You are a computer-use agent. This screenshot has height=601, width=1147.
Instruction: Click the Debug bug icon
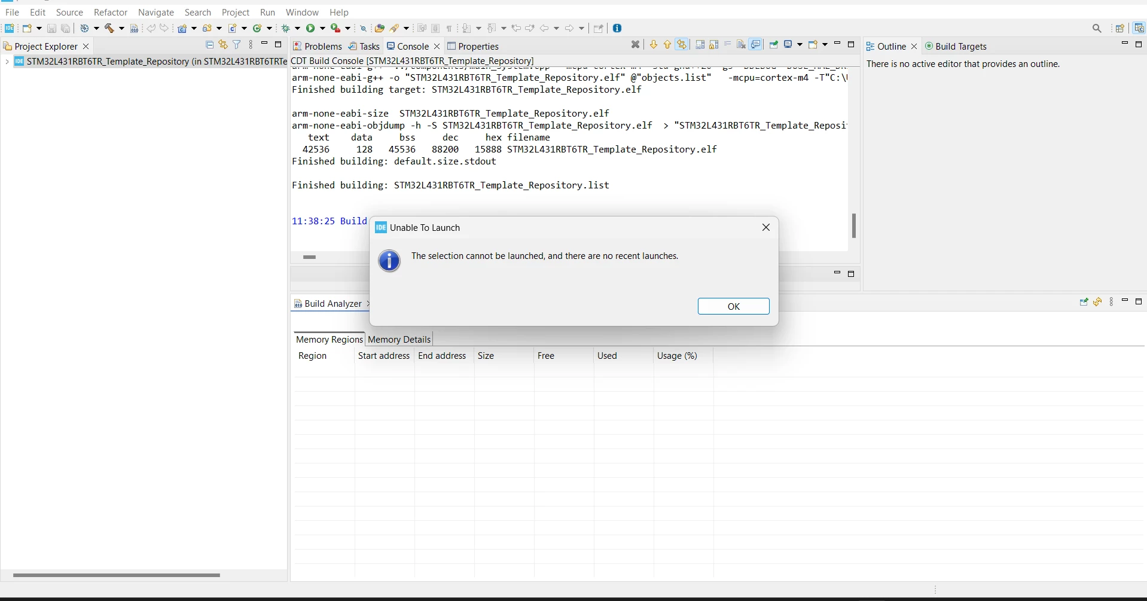pyautogui.click(x=285, y=28)
